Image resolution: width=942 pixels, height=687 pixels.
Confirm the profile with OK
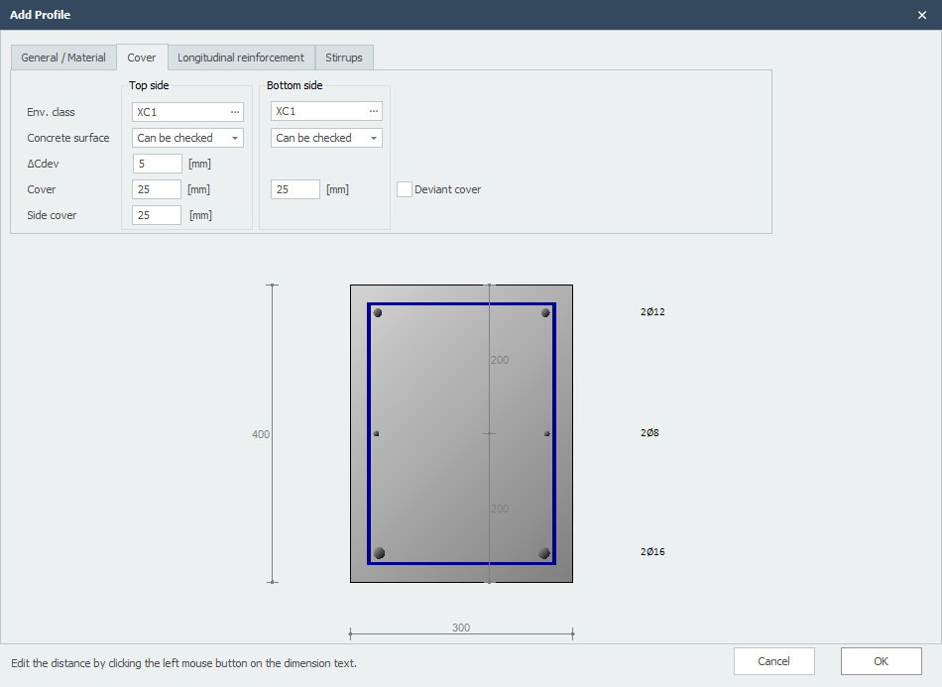tap(881, 661)
